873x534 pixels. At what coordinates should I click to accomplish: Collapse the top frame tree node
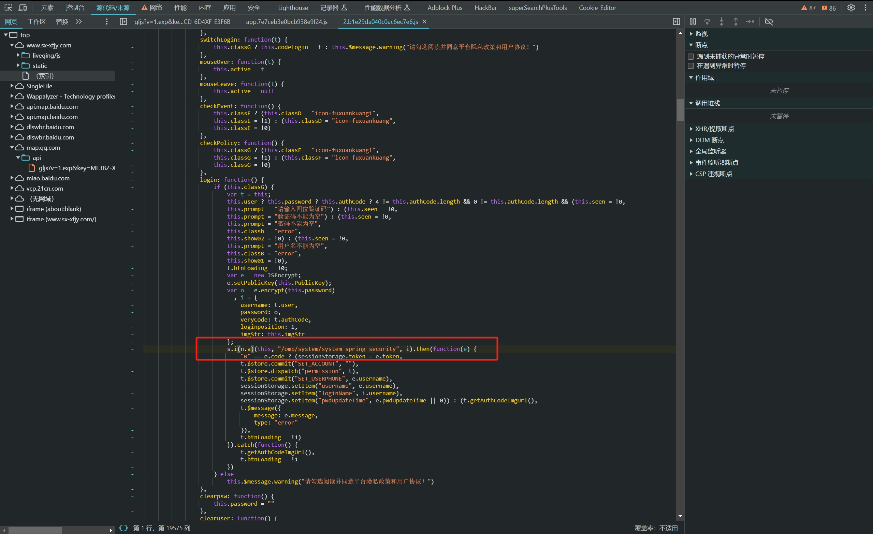[6, 35]
